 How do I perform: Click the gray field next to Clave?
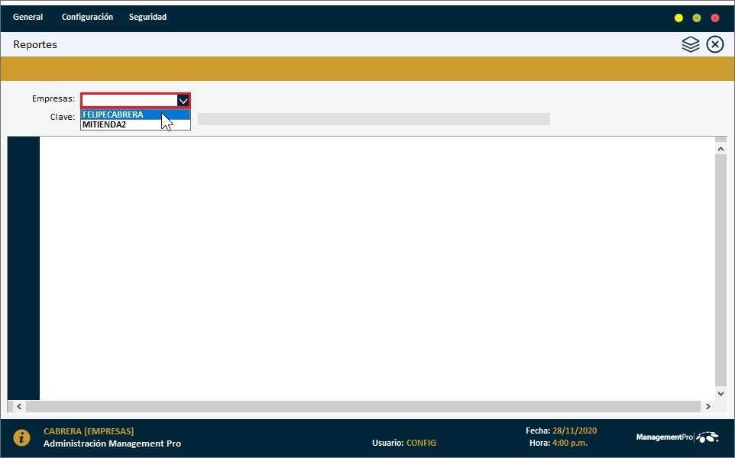tap(374, 119)
